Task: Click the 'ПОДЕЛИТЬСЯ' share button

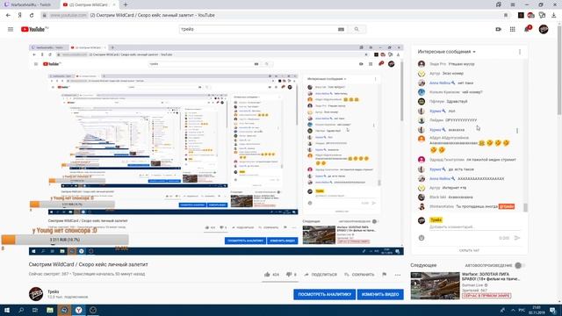Action: pos(321,275)
